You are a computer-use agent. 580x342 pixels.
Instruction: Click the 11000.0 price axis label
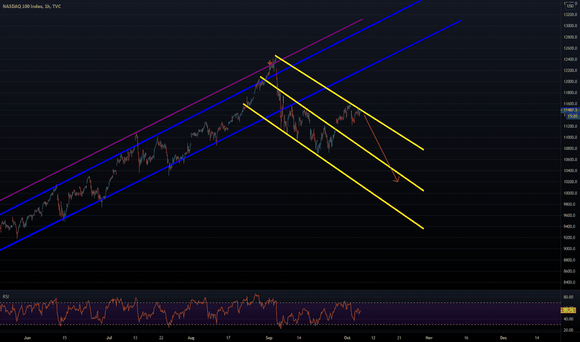pyautogui.click(x=570, y=137)
